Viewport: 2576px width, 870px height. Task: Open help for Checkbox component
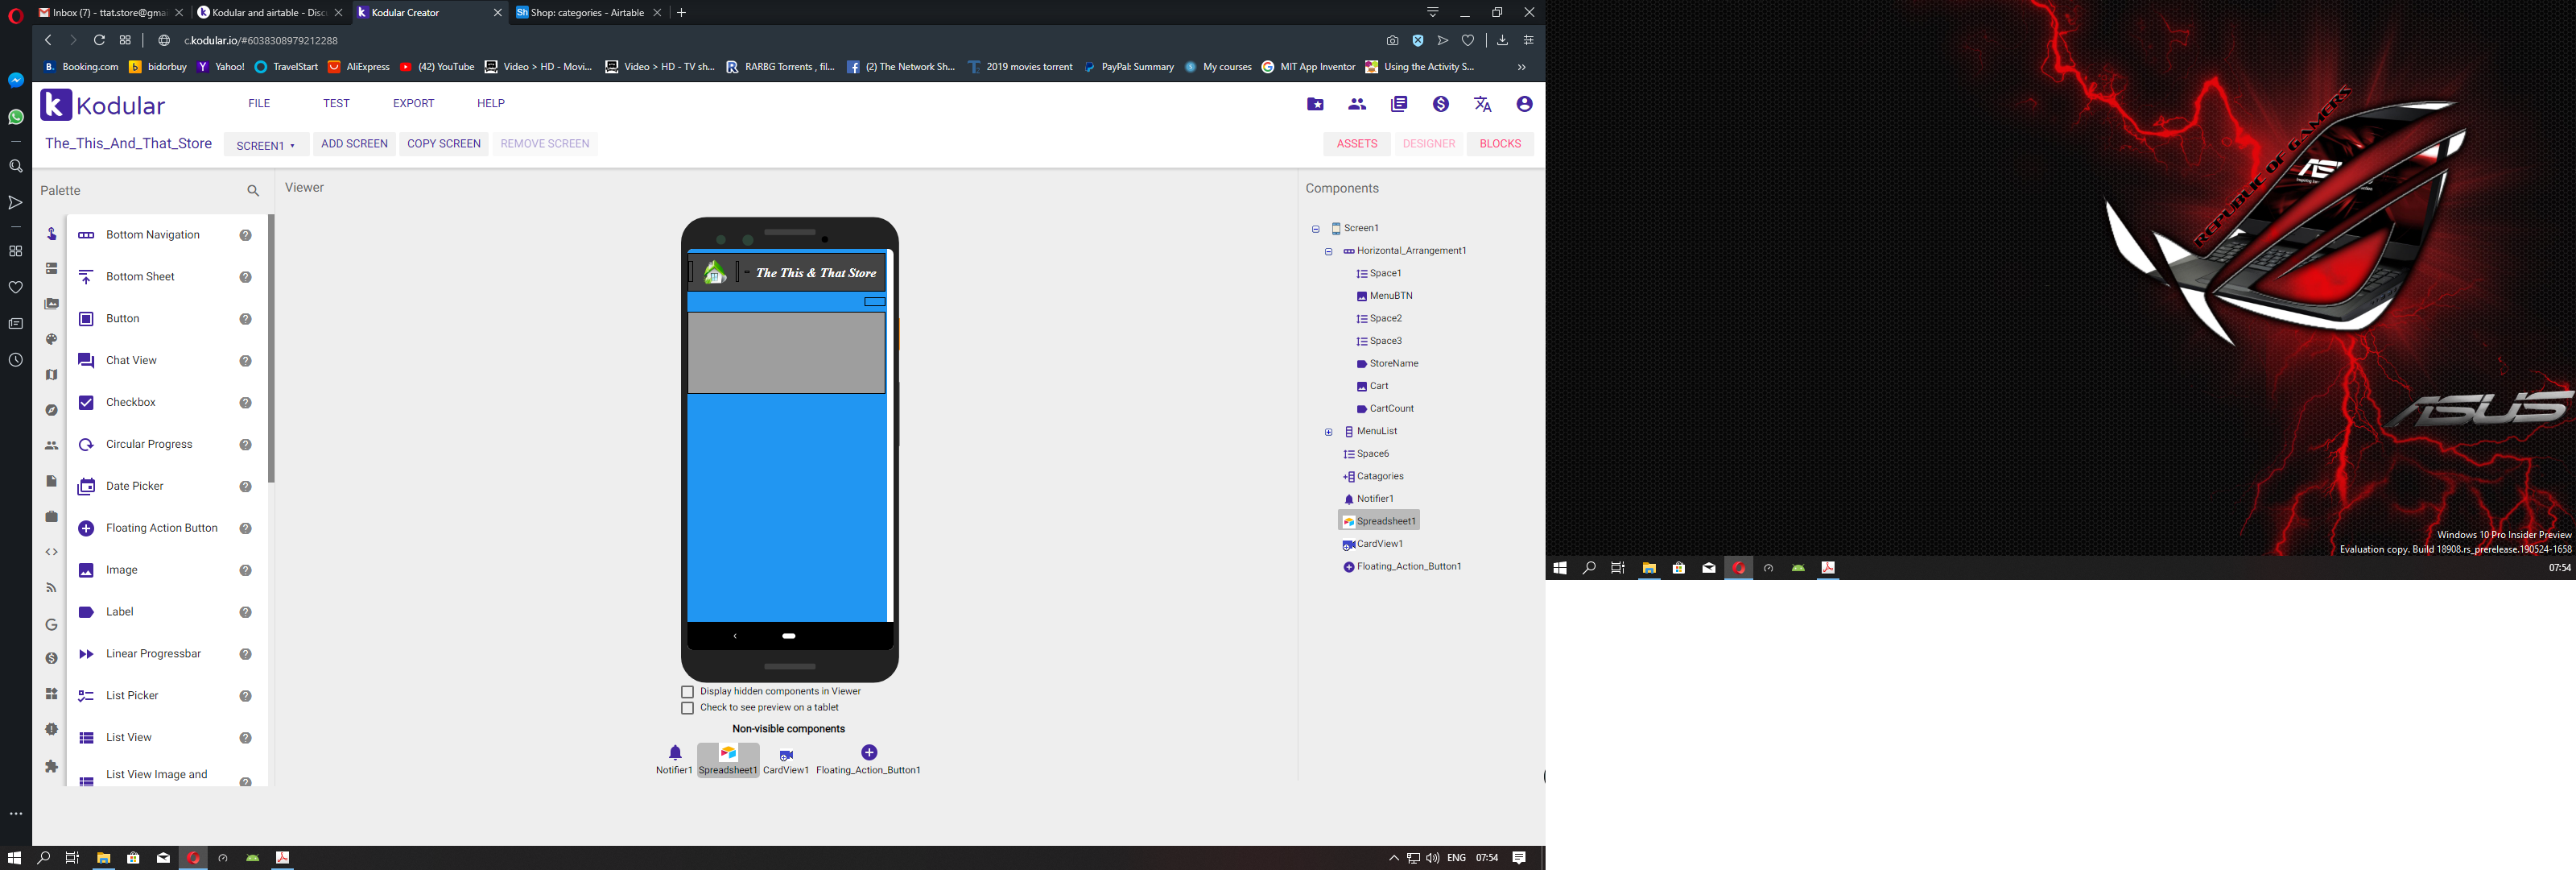tap(245, 403)
